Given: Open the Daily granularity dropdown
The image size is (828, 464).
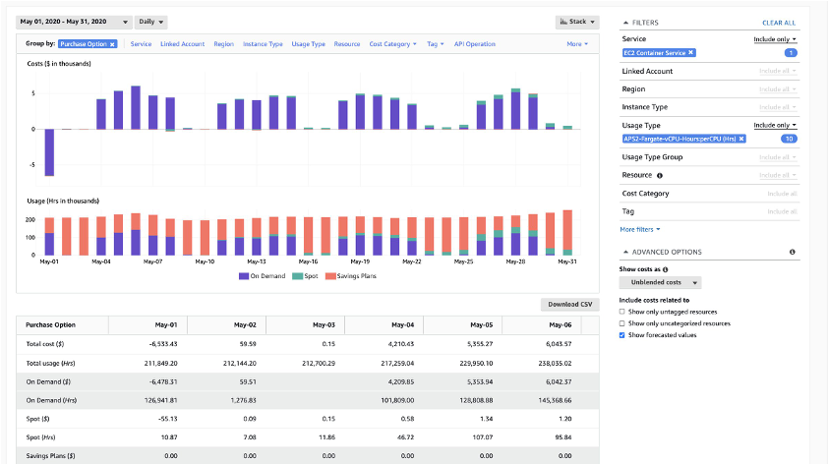Looking at the screenshot, I should pyautogui.click(x=150, y=22).
